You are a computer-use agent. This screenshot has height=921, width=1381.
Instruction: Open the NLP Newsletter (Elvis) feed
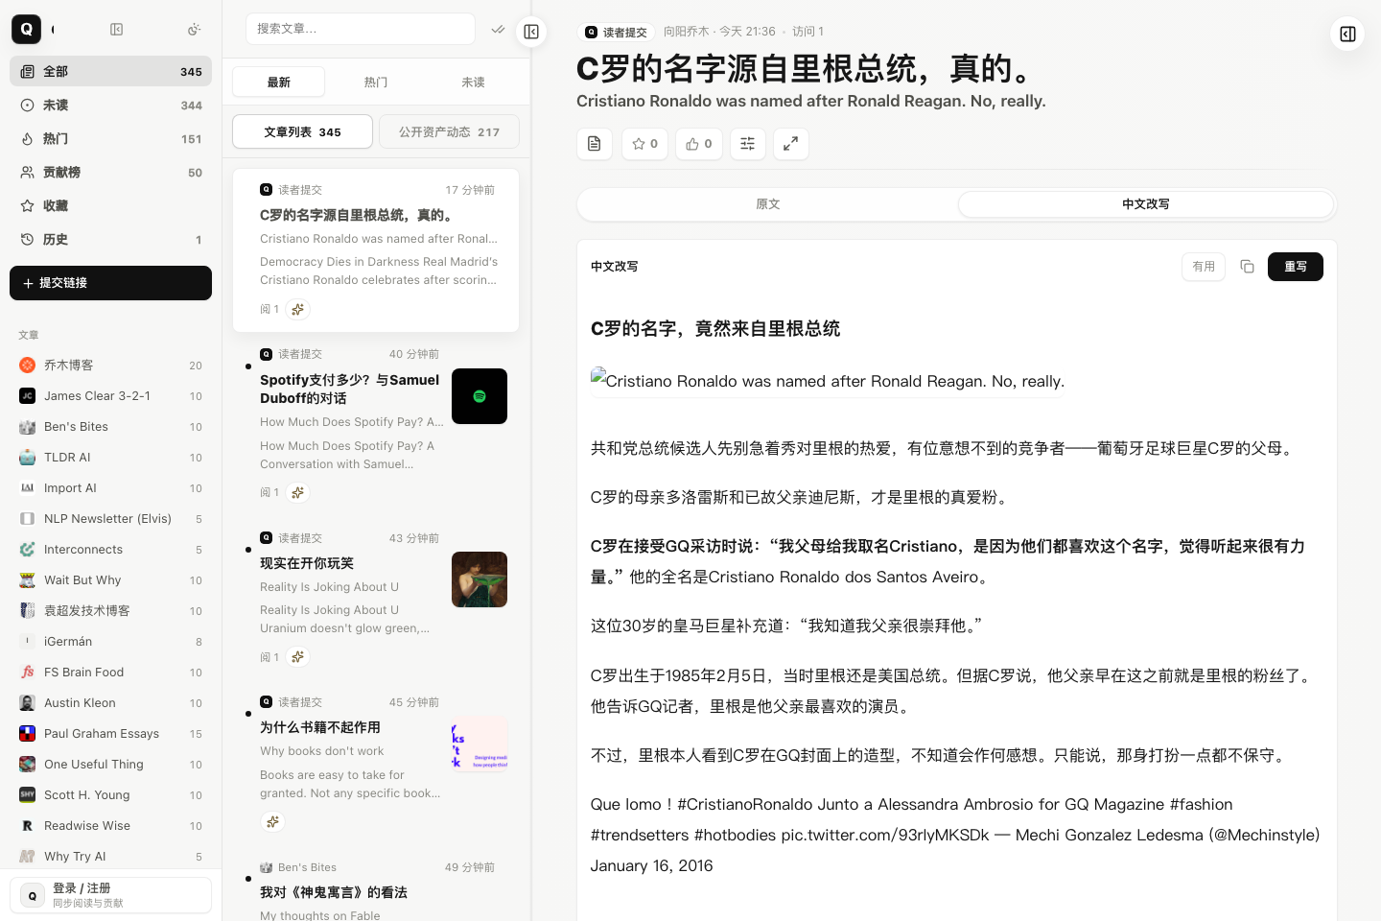[110, 519]
